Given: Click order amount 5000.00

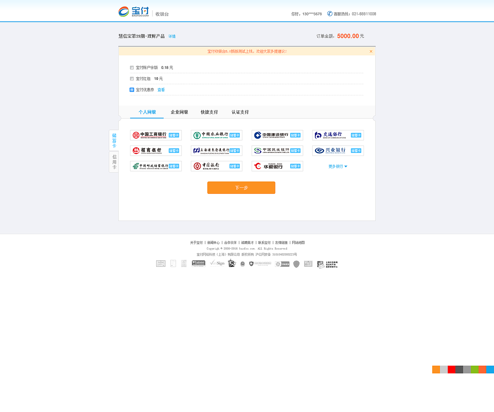Looking at the screenshot, I should (x=348, y=36).
